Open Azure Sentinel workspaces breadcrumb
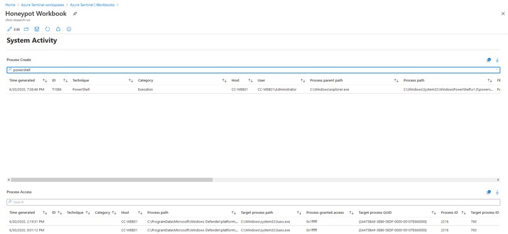508x234 pixels. (43, 5)
